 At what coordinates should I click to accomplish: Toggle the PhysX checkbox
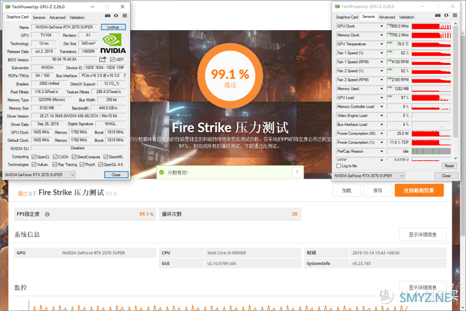[82, 164]
